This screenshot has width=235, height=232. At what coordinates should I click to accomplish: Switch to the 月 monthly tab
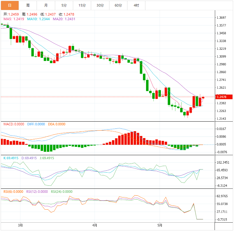point(46,5)
